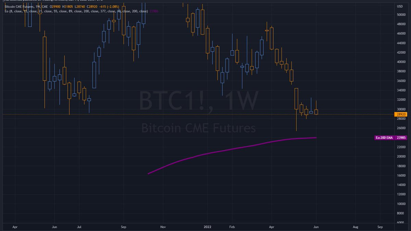Click the 2022 label on time axis

[x=207, y=227]
